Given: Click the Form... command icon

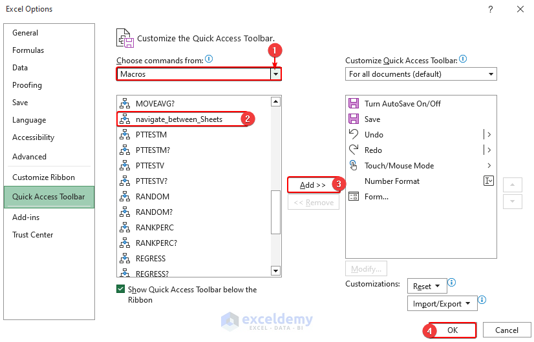Looking at the screenshot, I should (x=354, y=197).
